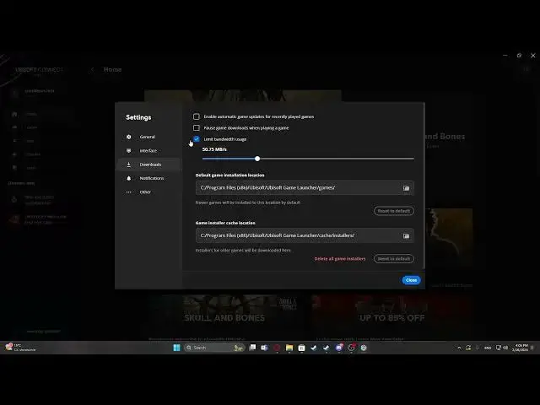
Task: Click the Settings dialog title
Action: point(138,117)
